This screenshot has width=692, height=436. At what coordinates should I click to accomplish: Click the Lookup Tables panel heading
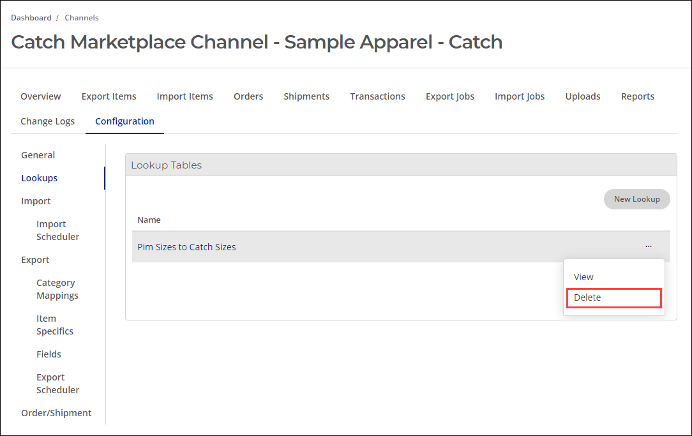pos(167,165)
